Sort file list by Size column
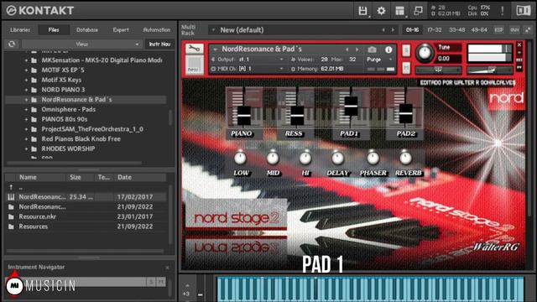Image resolution: width=537 pixels, height=302 pixels. point(80,177)
